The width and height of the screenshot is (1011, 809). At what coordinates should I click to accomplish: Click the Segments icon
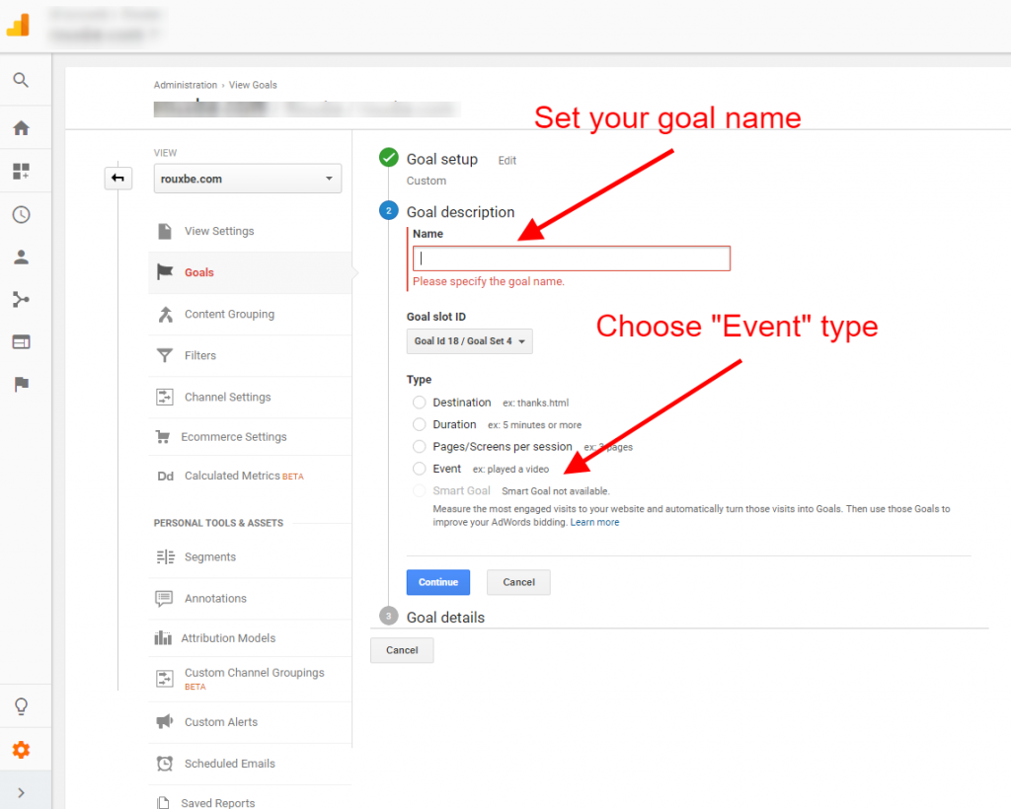tap(166, 557)
